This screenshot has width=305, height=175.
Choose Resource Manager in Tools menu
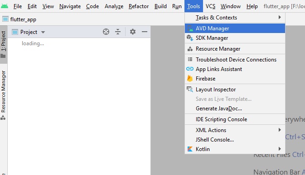235,49
